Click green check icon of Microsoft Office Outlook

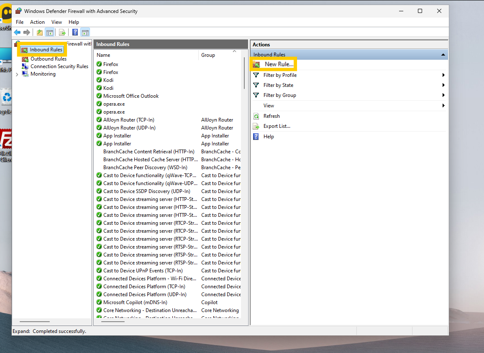click(99, 96)
